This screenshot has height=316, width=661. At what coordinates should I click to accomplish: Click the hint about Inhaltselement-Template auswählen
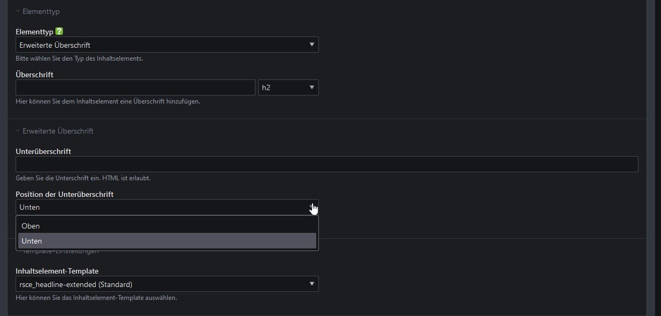(96, 297)
